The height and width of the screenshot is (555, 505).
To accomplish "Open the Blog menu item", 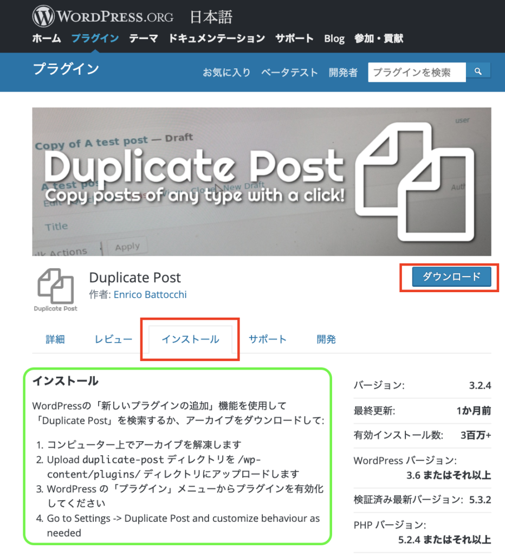I will coord(334,38).
